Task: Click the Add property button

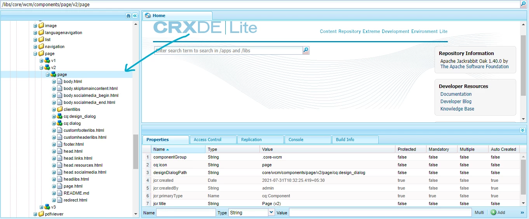Action: [x=498, y=212]
